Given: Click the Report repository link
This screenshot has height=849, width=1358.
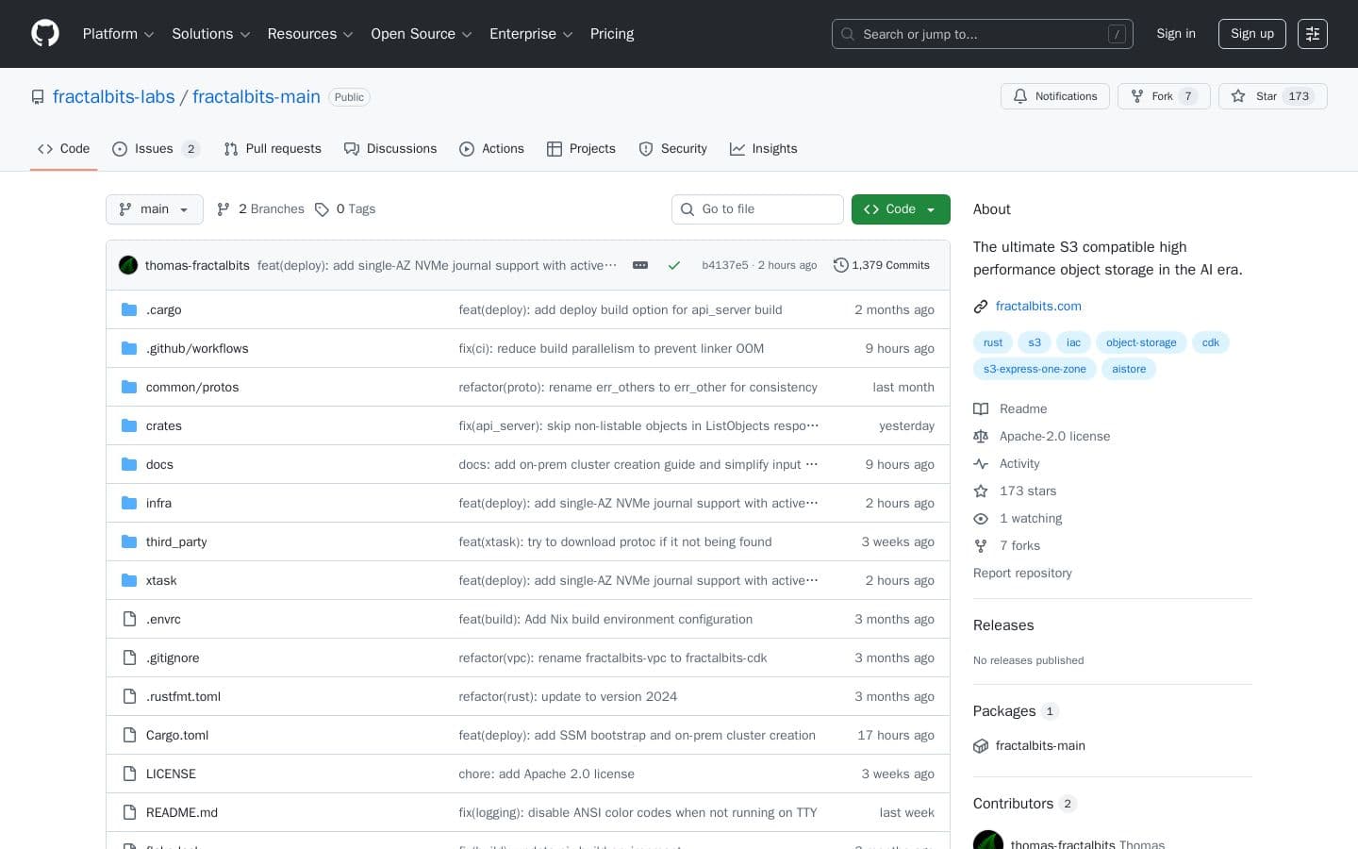Looking at the screenshot, I should (1022, 574).
